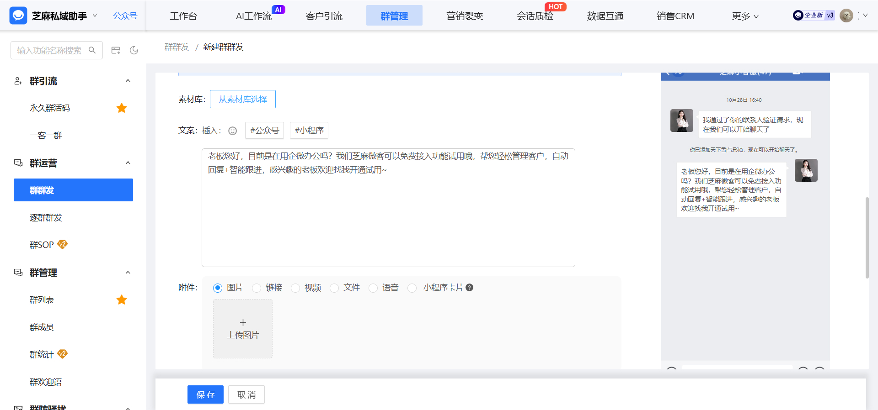This screenshot has height=410, width=878.
Task: Select the 链接 attachment radio
Action: (x=257, y=288)
